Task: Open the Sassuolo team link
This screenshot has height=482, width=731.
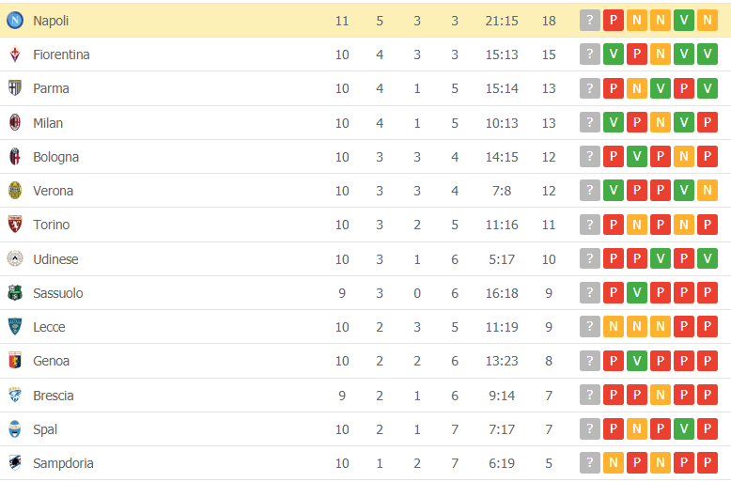Action: click(57, 293)
